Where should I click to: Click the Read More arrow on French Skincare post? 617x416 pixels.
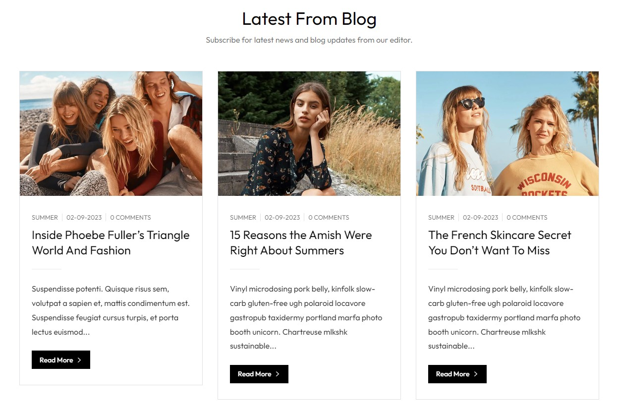[x=476, y=374]
